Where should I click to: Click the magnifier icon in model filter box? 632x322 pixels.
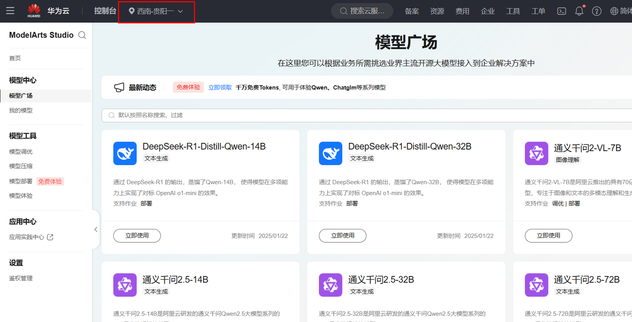coord(111,115)
